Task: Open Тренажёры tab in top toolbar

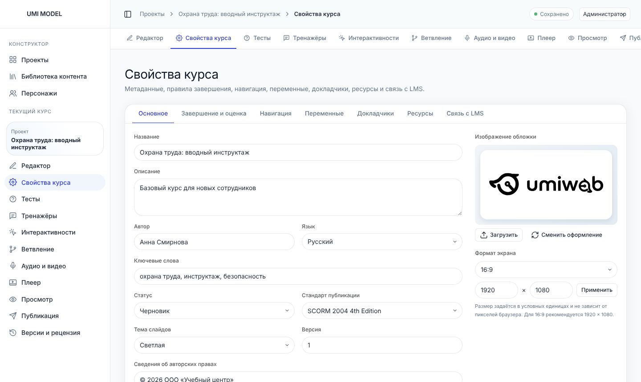Action: [x=305, y=38]
